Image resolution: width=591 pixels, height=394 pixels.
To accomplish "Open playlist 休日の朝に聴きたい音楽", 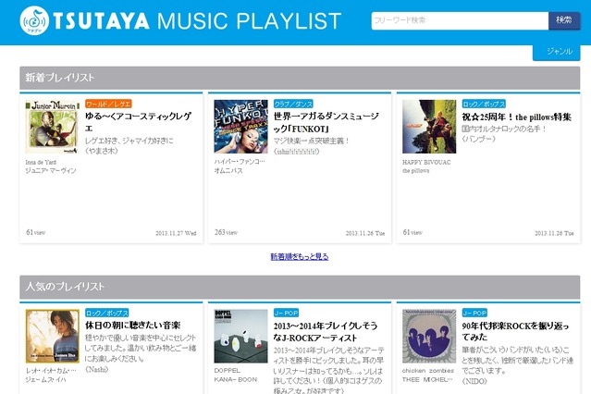I will coord(132,325).
